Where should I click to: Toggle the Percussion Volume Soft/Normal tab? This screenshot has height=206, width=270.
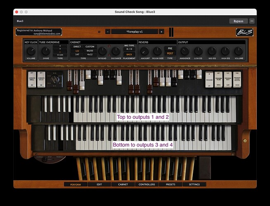pos(218,80)
